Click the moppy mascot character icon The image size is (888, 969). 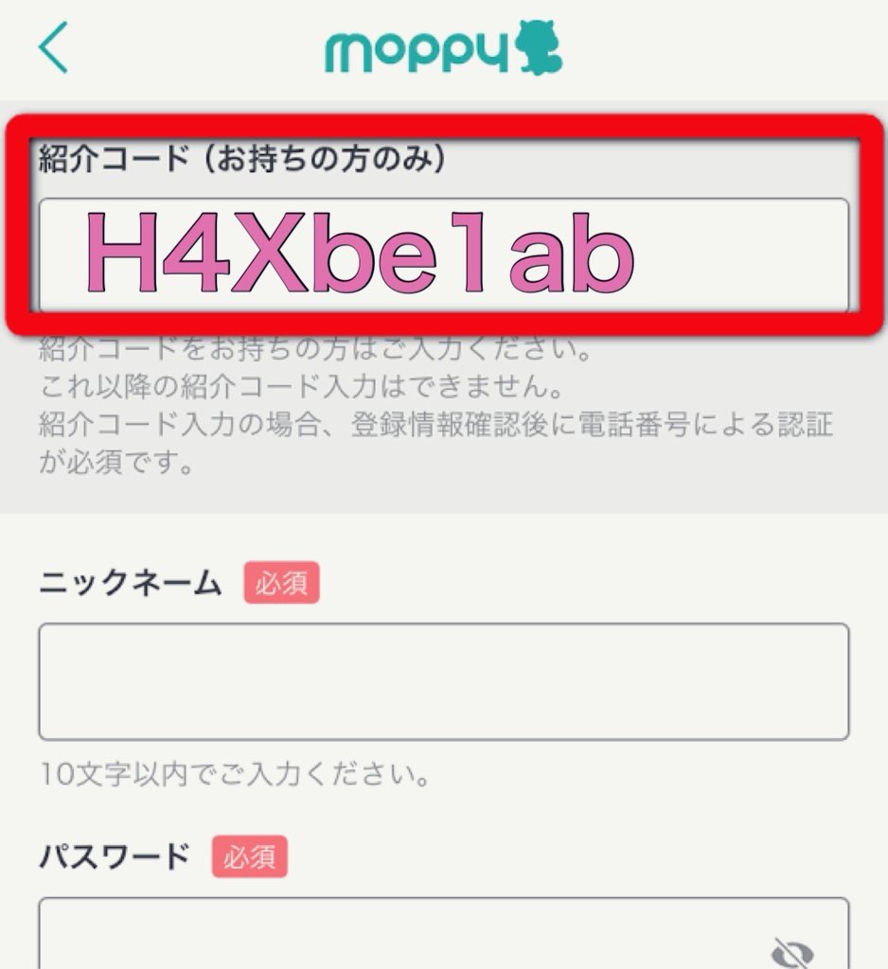click(x=538, y=47)
